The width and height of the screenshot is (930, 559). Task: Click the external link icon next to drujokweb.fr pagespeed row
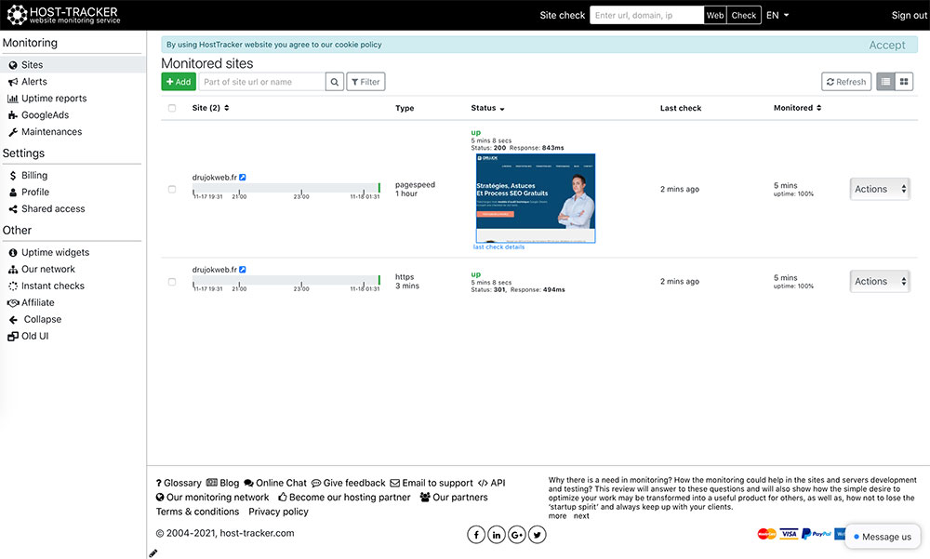tap(243, 178)
